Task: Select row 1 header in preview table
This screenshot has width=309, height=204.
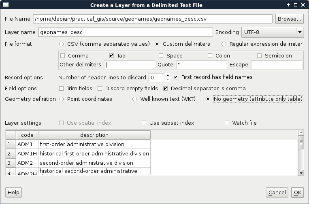Action: 9,144
